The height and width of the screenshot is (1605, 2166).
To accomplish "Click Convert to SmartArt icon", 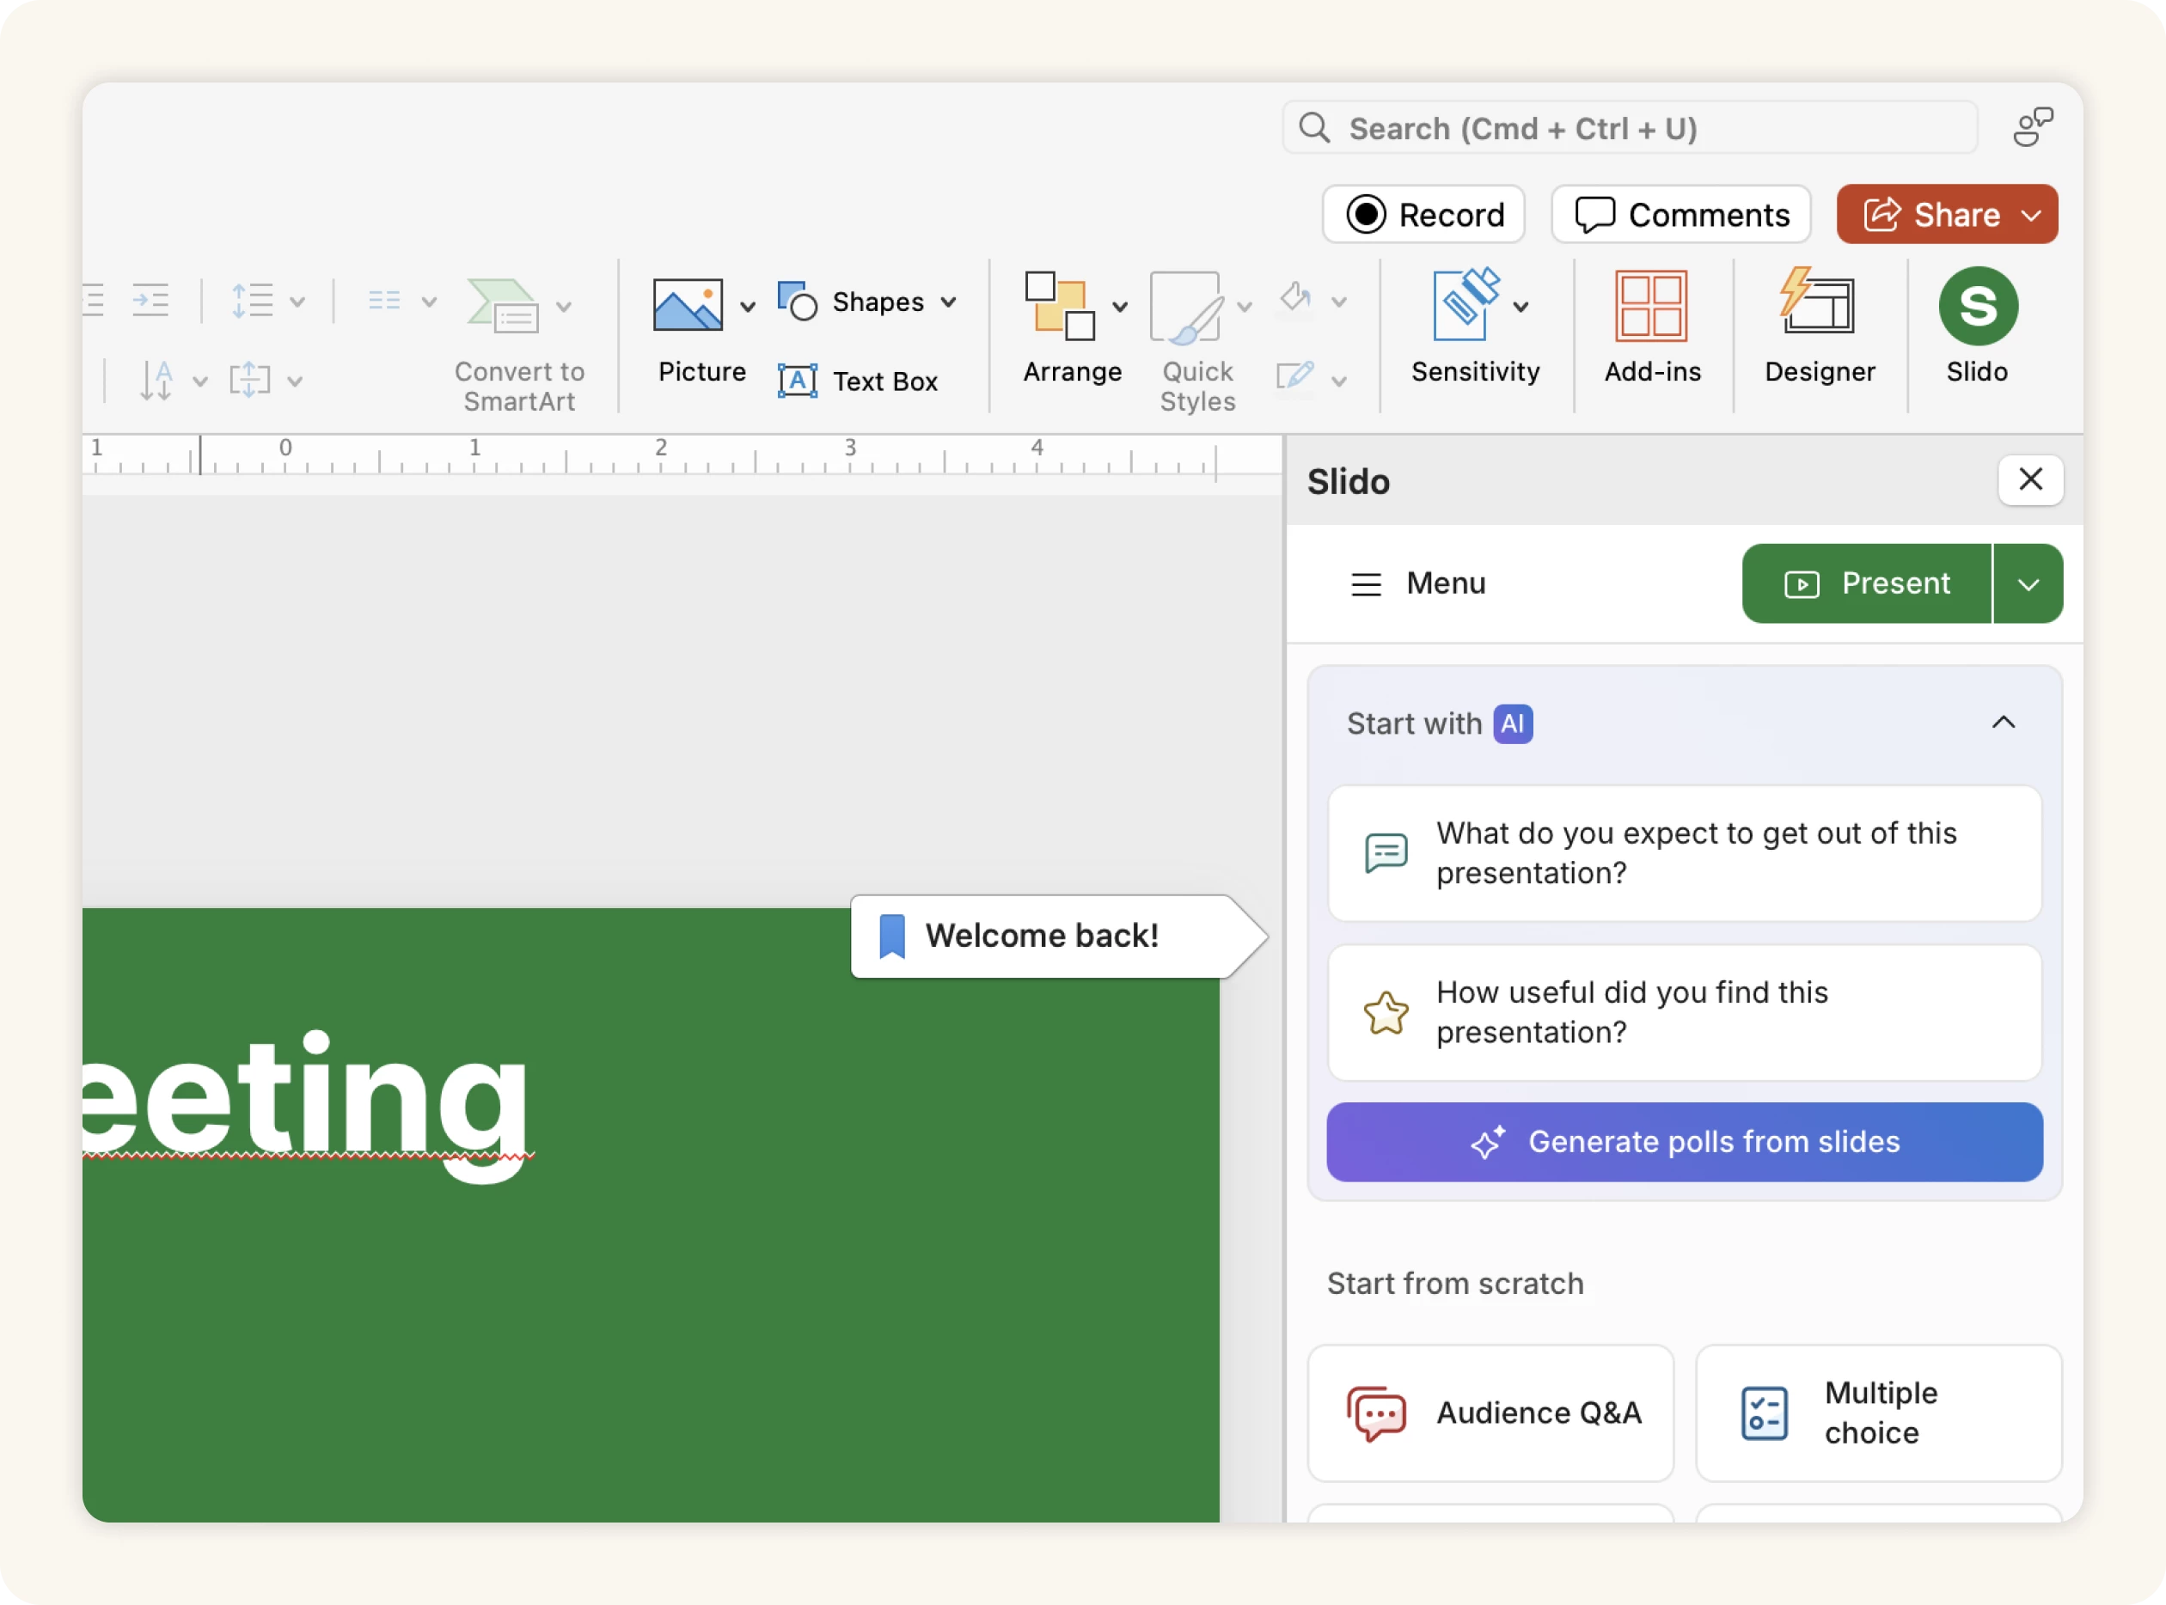I will pyautogui.click(x=504, y=307).
